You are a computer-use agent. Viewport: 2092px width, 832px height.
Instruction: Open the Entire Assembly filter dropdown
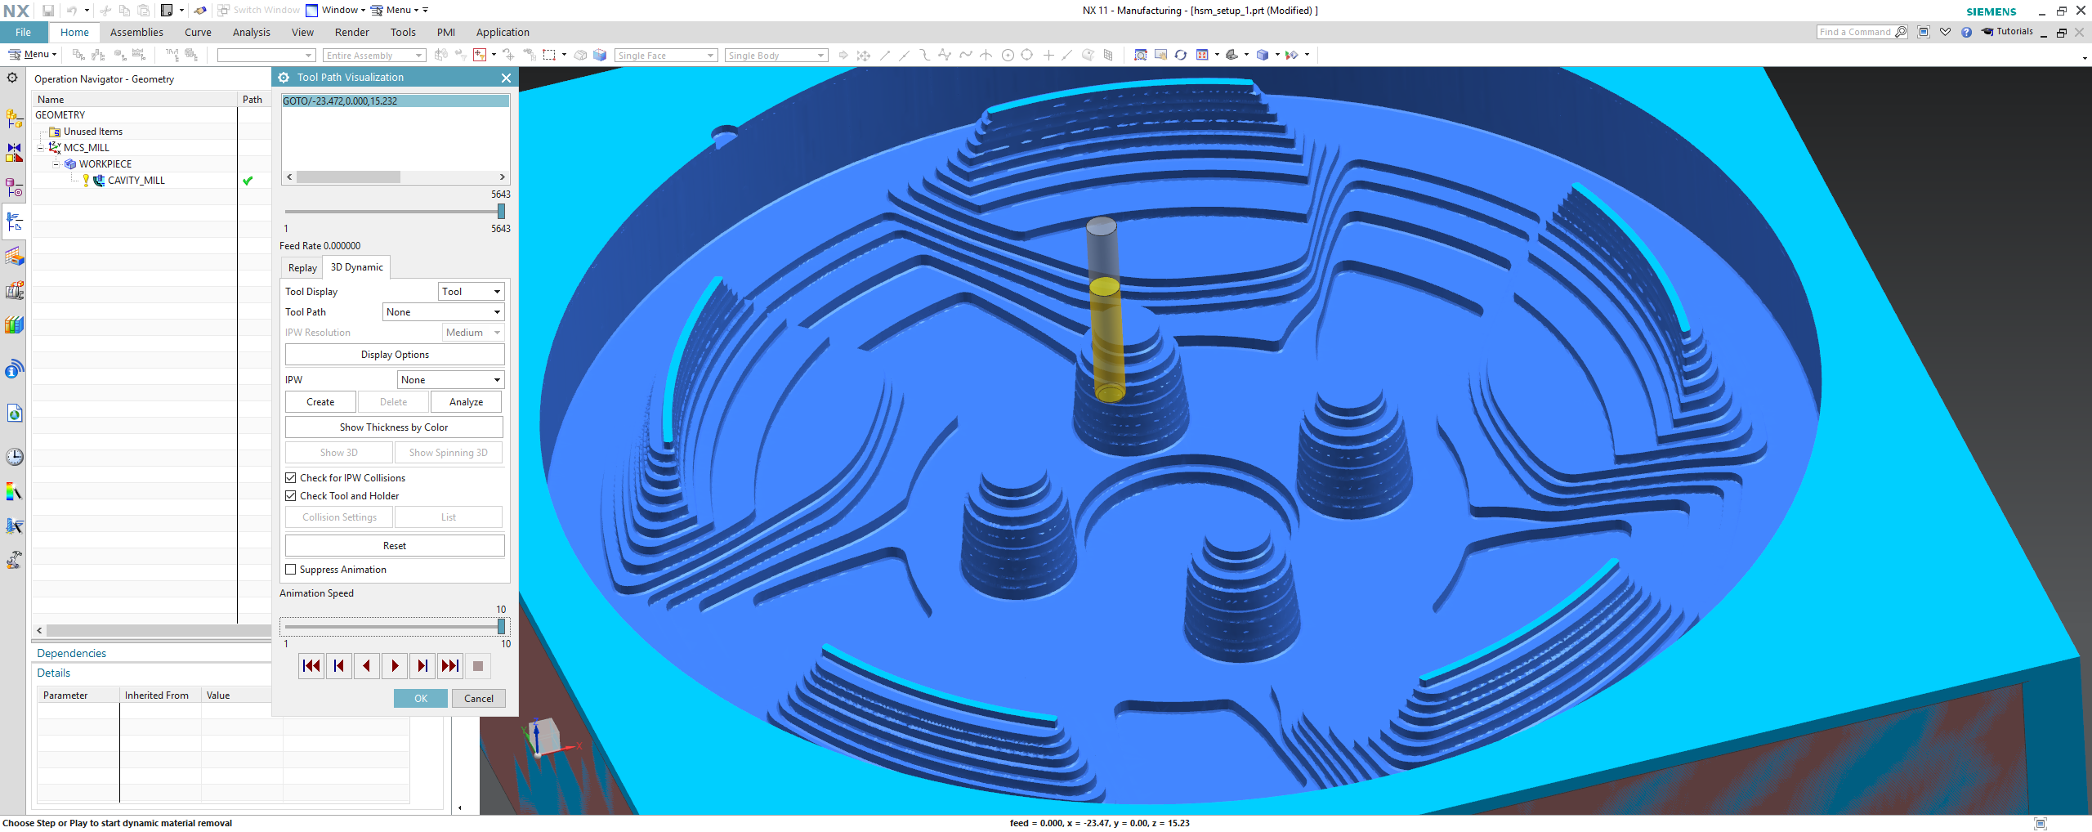374,56
